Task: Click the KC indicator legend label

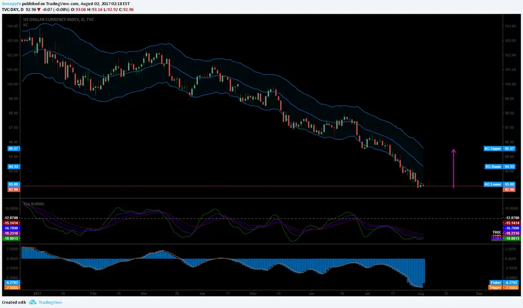Action: pyautogui.click(x=26, y=25)
